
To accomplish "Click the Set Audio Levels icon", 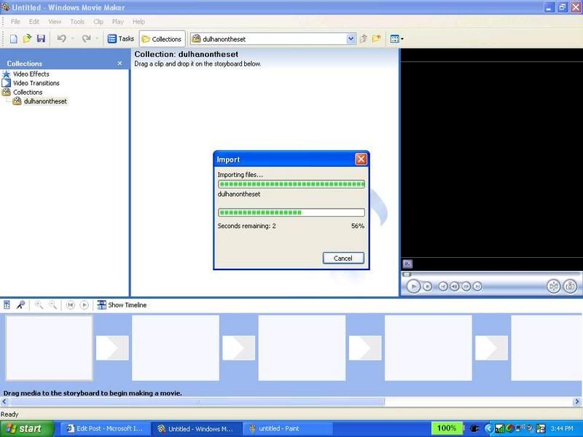I will 7,304.
